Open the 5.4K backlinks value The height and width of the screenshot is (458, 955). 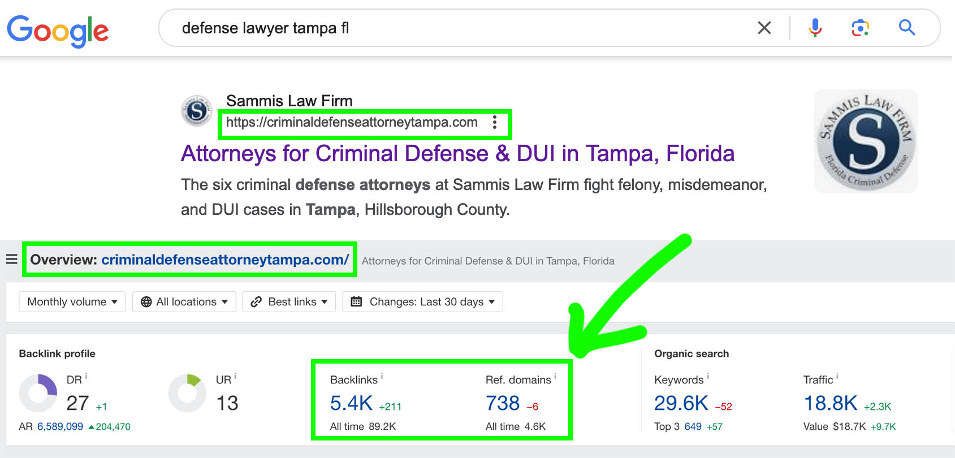pyautogui.click(x=351, y=403)
